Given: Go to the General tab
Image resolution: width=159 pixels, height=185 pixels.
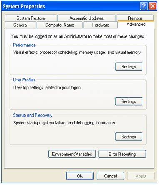Looking at the screenshot, I should (20, 25).
